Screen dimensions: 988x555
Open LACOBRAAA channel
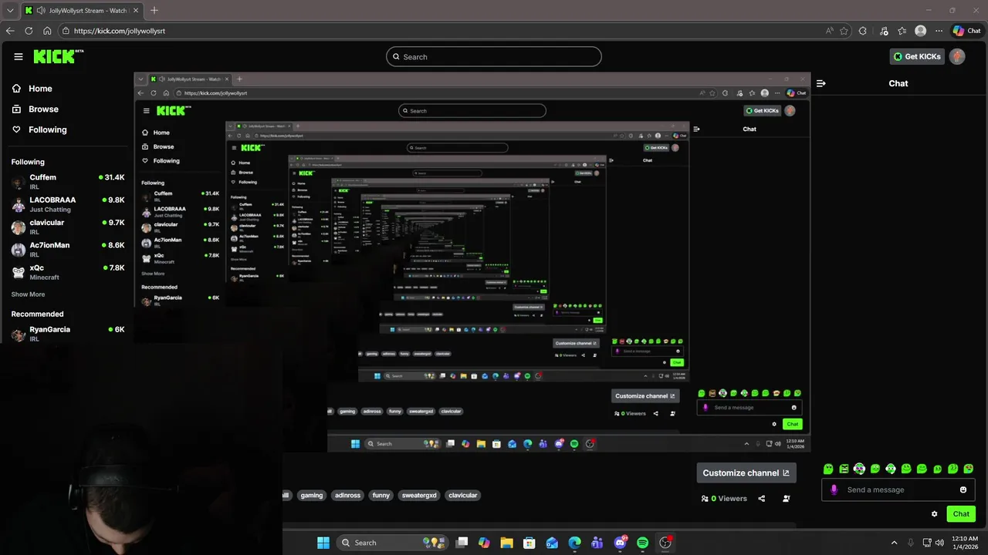click(68, 204)
